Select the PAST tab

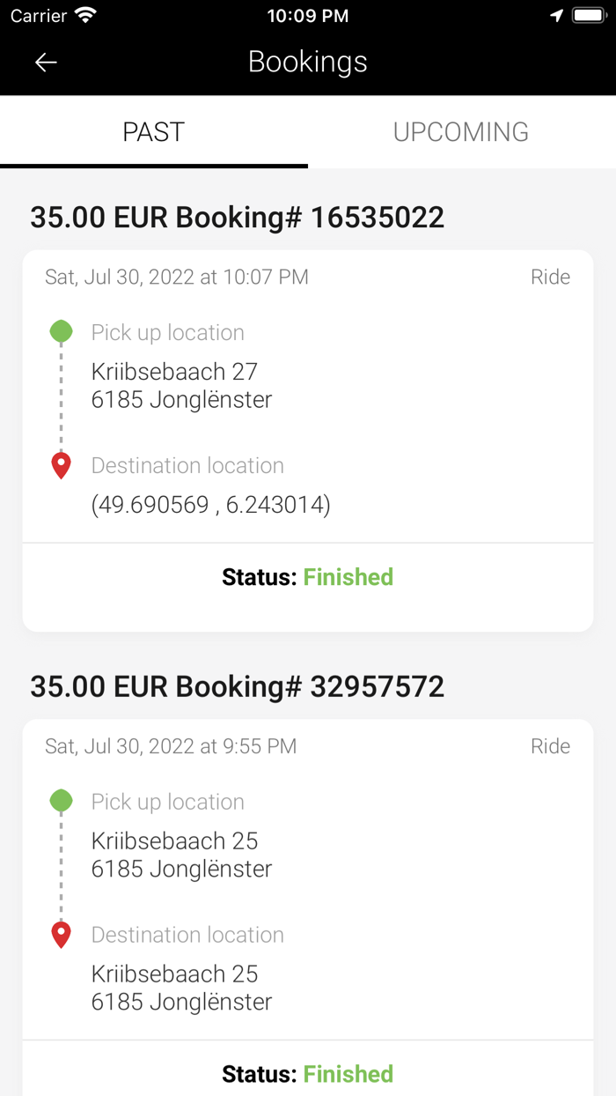coord(154,132)
